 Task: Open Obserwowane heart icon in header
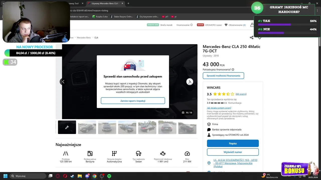226,25
